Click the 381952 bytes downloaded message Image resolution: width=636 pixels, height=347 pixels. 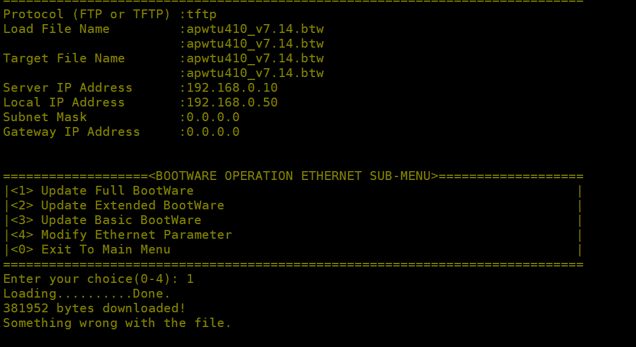tap(94, 308)
